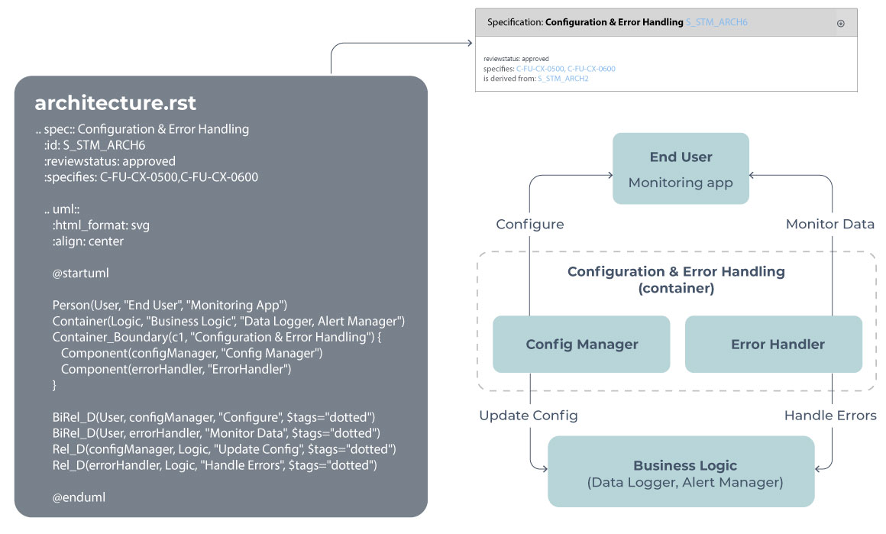Click the '.. spec:: Configuration & Error Handling' line
This screenshot has width=886, height=534.
(142, 129)
